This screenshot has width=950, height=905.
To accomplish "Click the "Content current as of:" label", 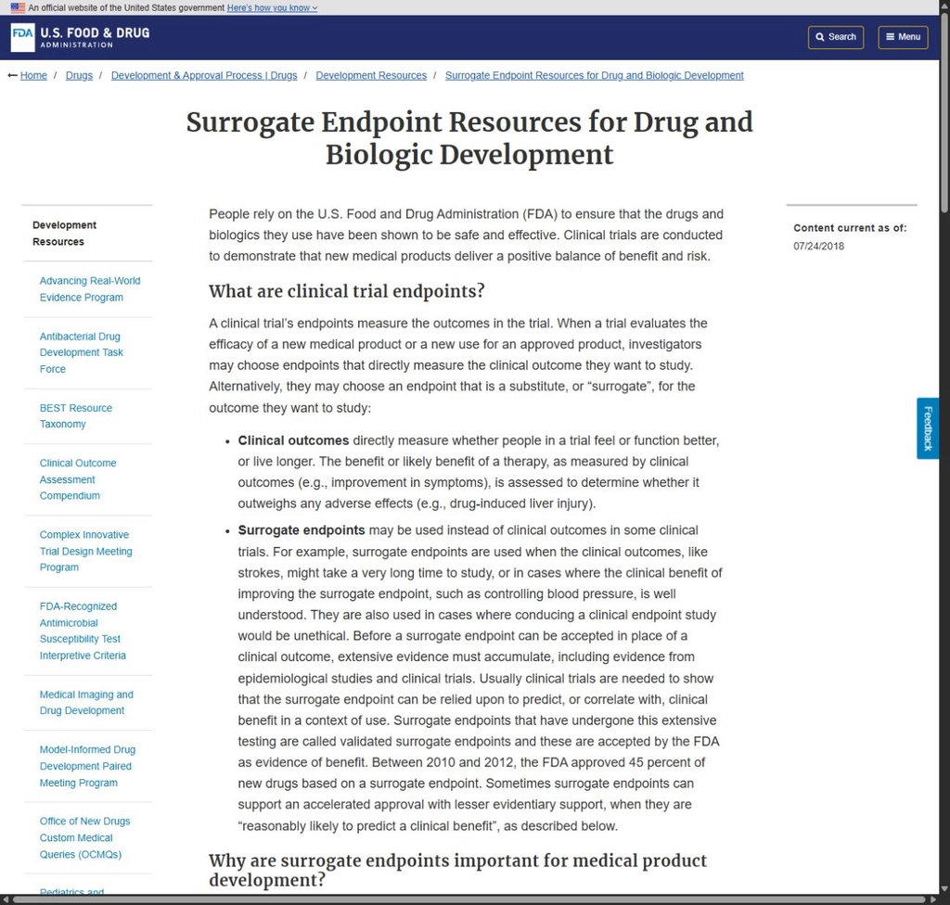I will pos(850,228).
